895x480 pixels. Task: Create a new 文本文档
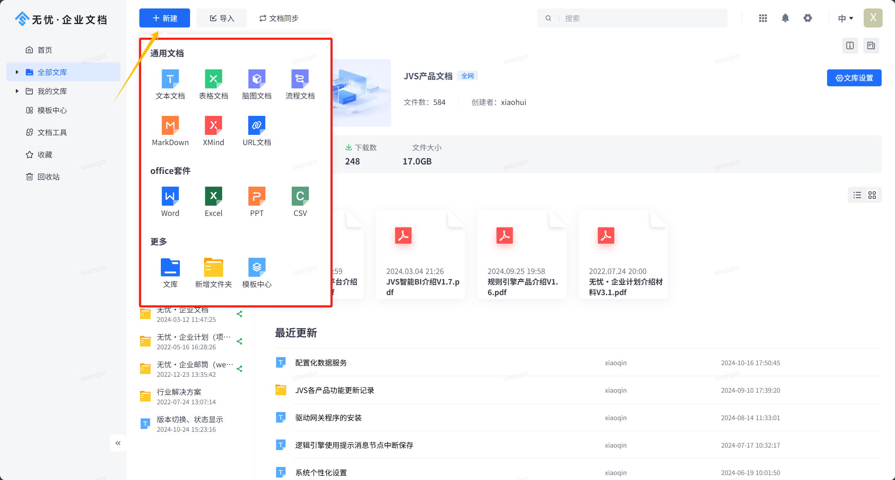(x=170, y=84)
